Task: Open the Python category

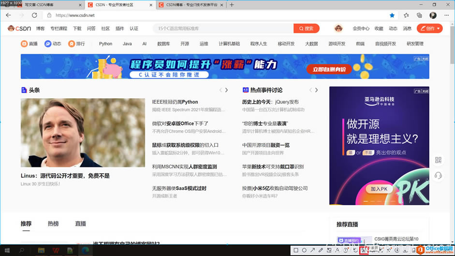Action: point(105,44)
